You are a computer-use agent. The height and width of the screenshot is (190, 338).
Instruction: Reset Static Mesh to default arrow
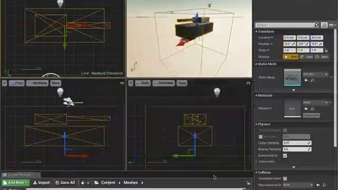point(331,77)
